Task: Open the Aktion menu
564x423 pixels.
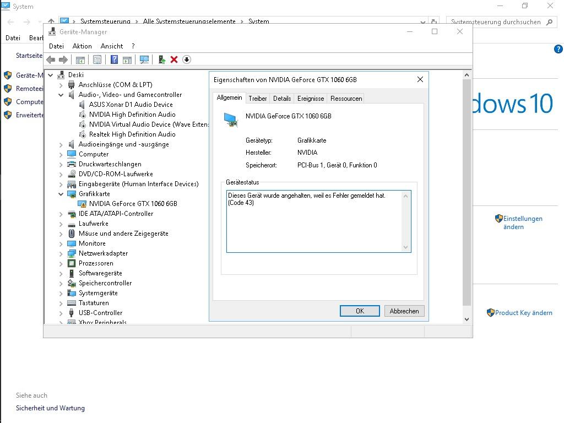Action: point(82,46)
